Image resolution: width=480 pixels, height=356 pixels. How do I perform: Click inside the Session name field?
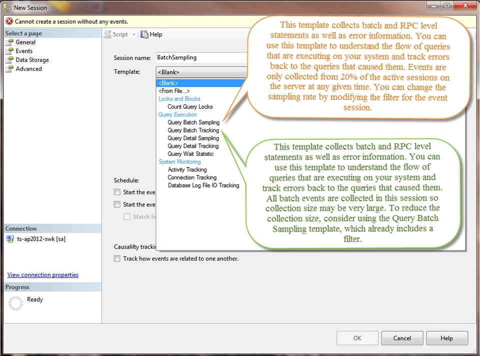(200, 57)
